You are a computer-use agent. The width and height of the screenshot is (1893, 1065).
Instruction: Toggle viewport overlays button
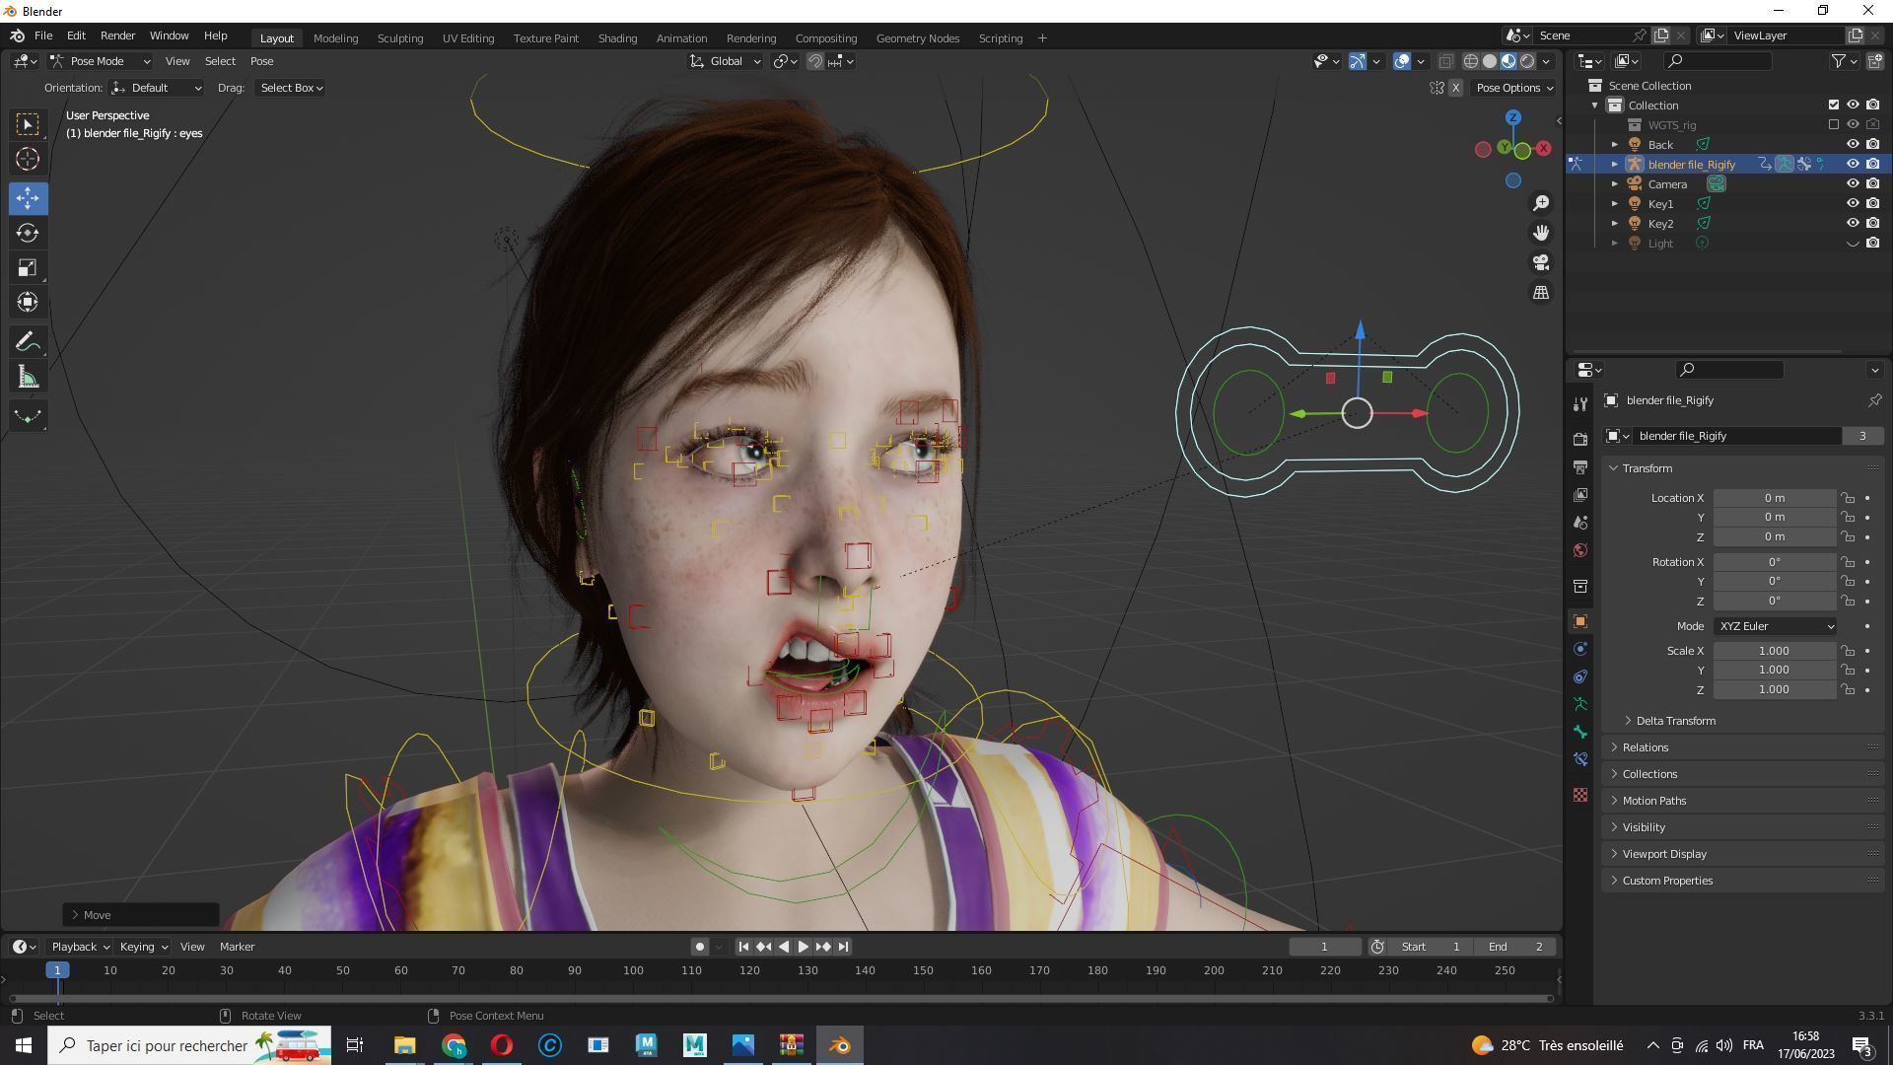point(1402,61)
